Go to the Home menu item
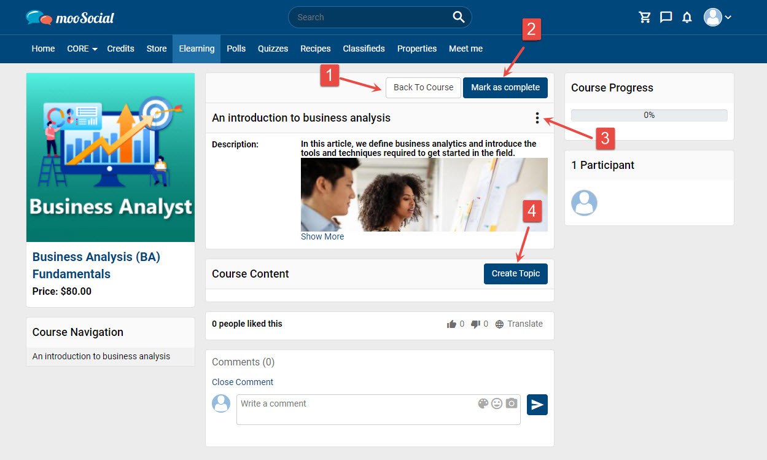This screenshot has height=460, width=767. point(43,49)
